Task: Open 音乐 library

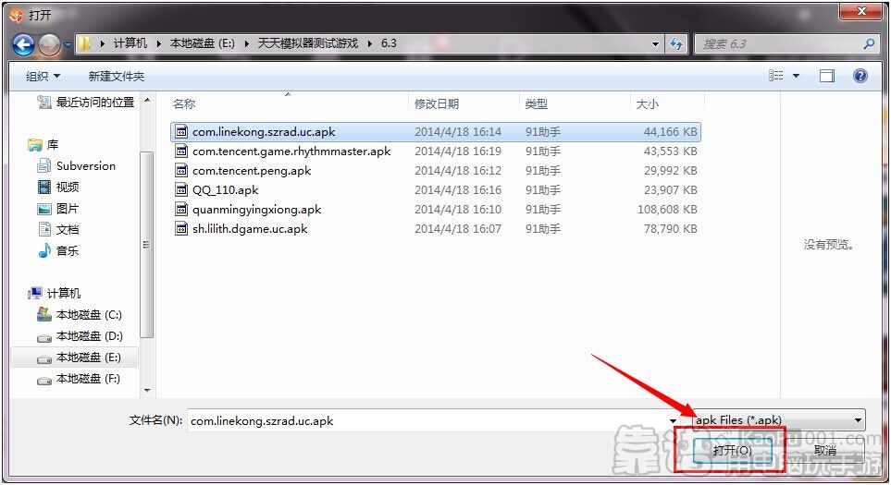Action: 58,250
